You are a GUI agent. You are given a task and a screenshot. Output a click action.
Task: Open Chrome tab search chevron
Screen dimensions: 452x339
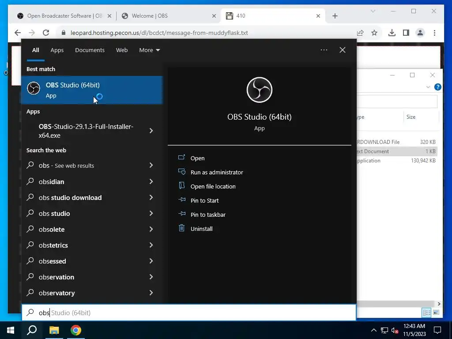point(373,11)
